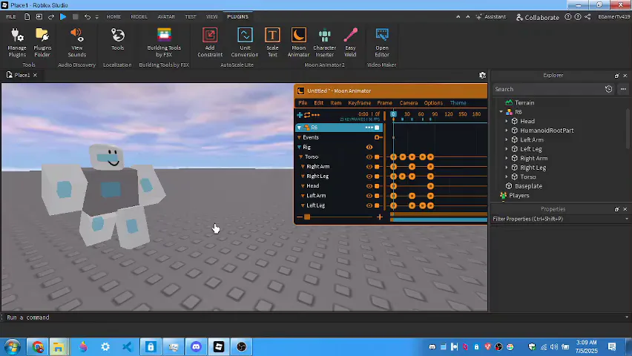Open the Unit Conversion plugin
The height and width of the screenshot is (356, 632).
click(x=245, y=42)
